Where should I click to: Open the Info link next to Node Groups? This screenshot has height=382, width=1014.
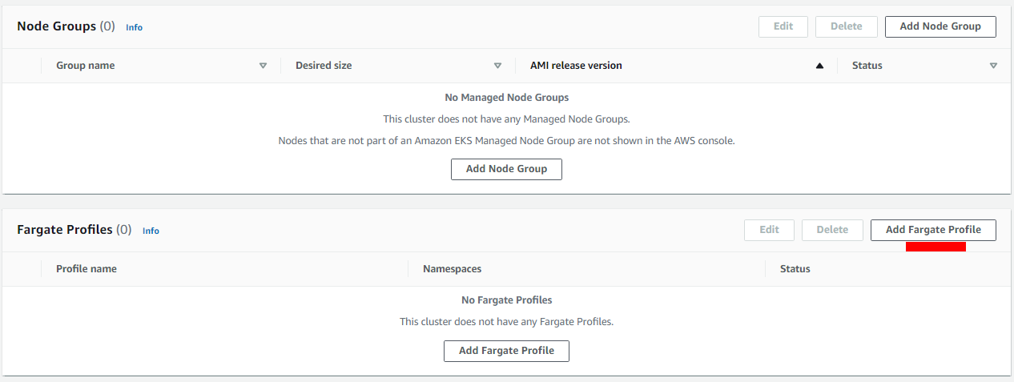click(134, 27)
